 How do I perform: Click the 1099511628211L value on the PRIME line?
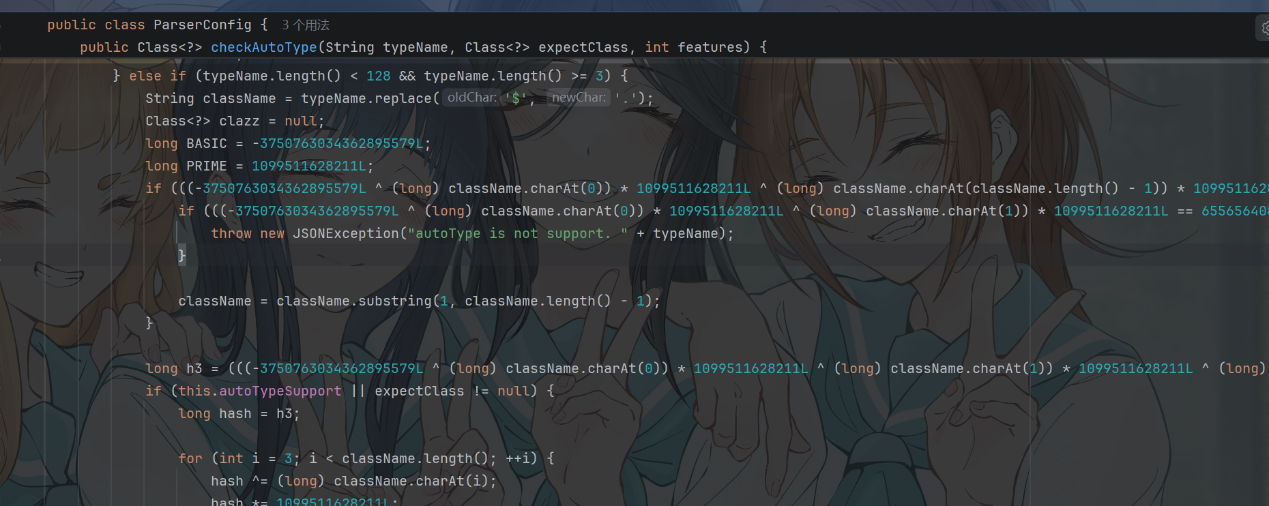pyautogui.click(x=309, y=166)
